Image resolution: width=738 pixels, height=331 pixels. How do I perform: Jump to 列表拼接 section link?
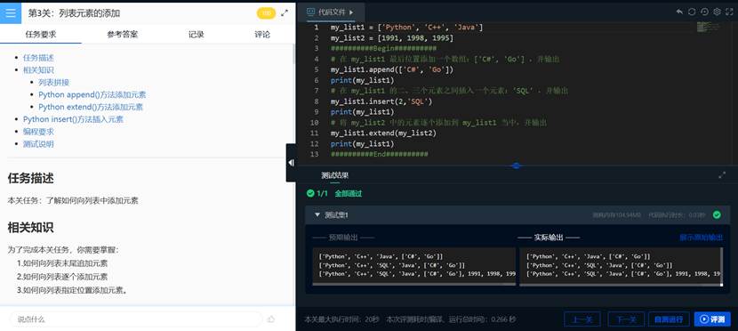54,82
